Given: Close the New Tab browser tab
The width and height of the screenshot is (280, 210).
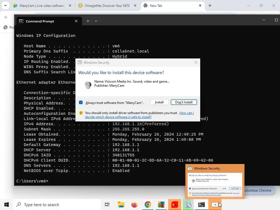Looking at the screenshot, I should (x=200, y=6).
